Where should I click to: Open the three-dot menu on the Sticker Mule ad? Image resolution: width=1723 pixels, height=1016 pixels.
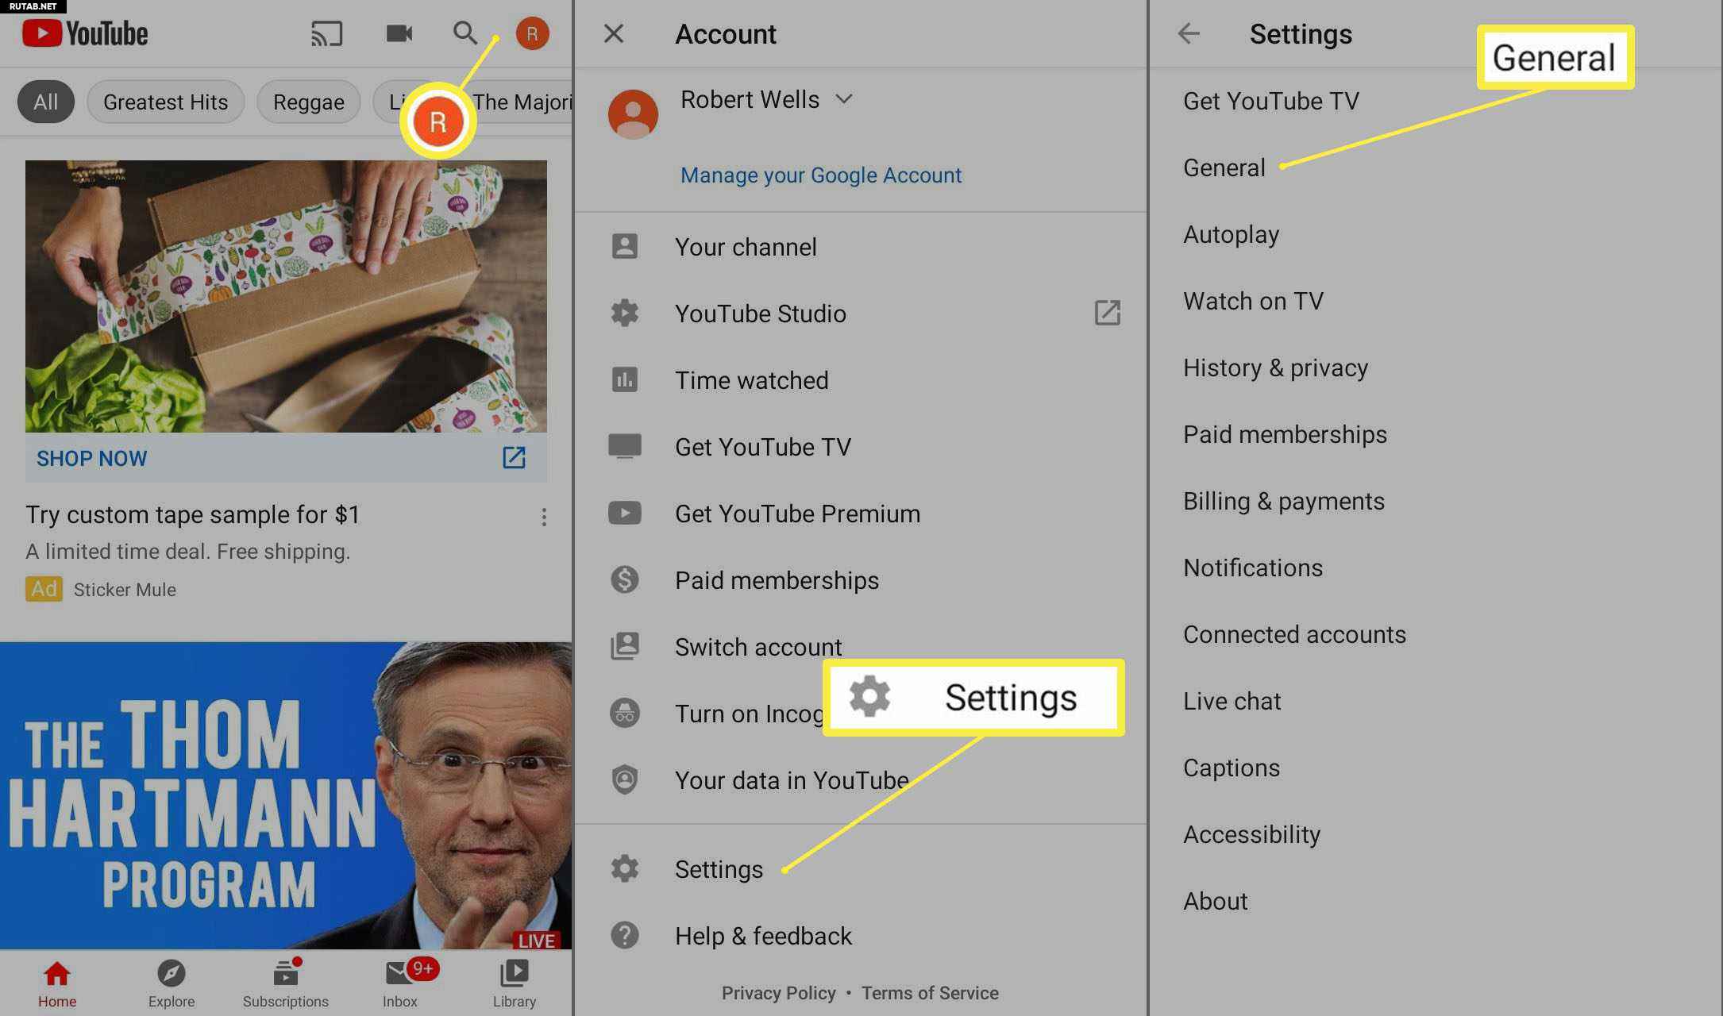[x=544, y=517]
